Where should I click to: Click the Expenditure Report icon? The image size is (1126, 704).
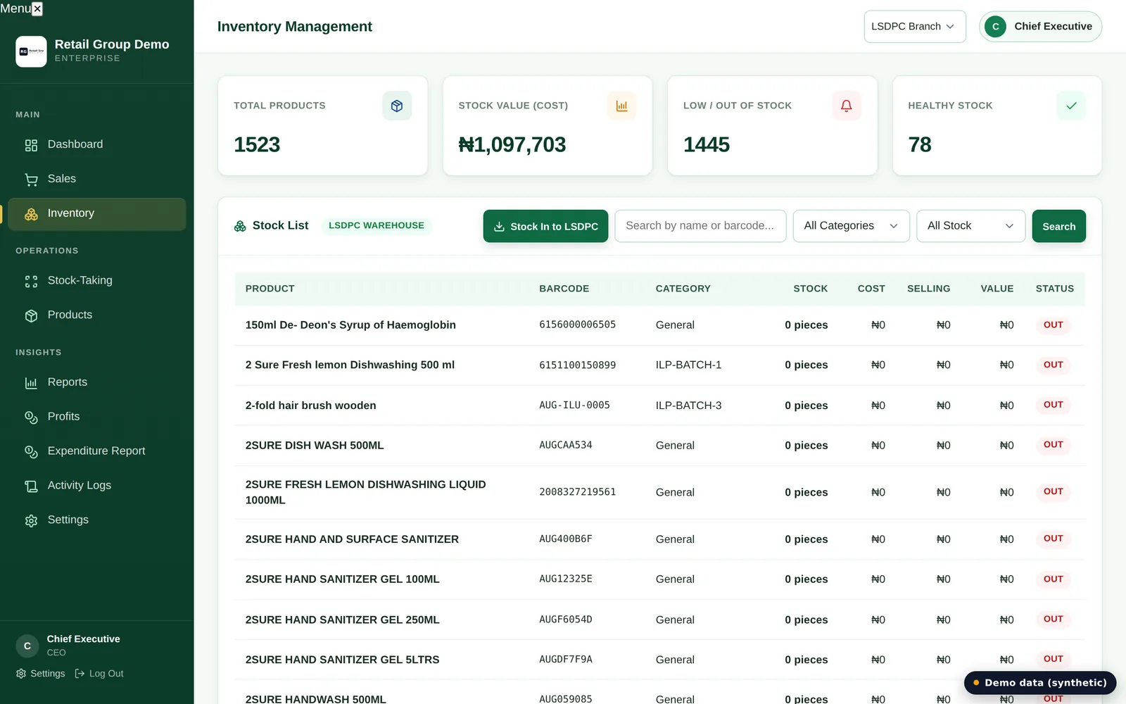tap(31, 452)
